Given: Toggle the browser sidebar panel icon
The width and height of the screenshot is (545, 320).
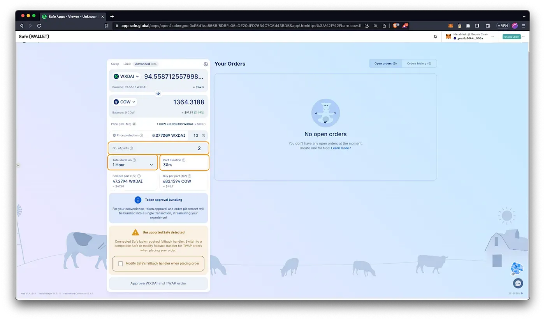Looking at the screenshot, I should [477, 26].
